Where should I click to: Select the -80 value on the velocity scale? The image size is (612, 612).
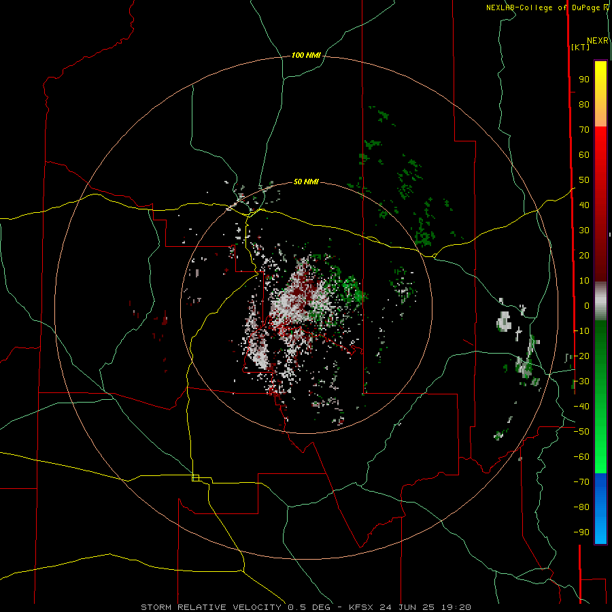click(x=581, y=507)
